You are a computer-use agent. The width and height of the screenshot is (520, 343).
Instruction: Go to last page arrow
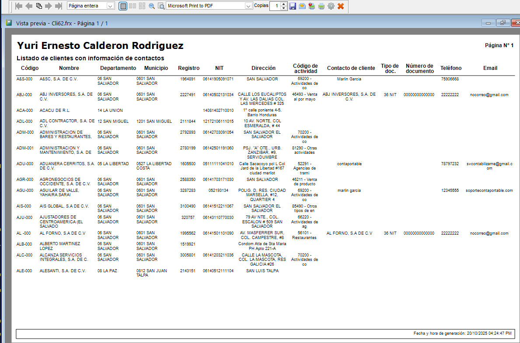[x=58, y=6]
